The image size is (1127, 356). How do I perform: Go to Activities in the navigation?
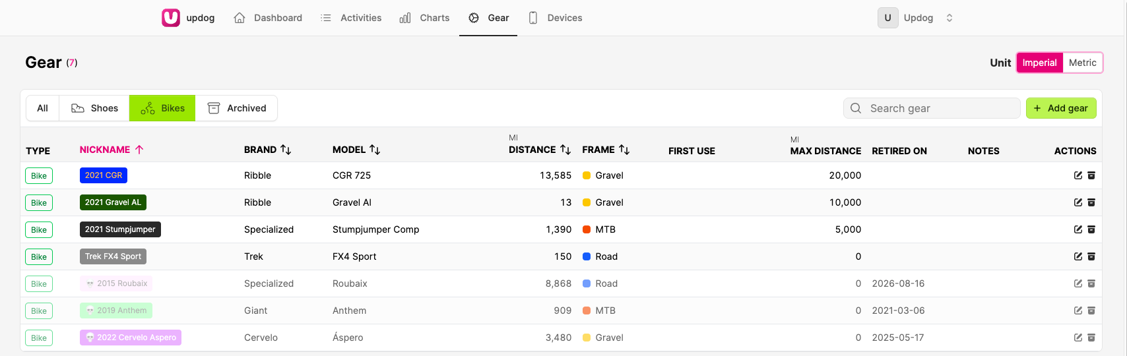coord(351,18)
